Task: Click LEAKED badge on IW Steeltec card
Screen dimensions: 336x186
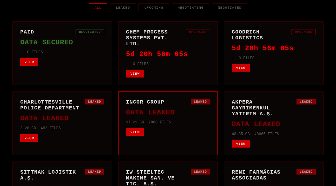Action: point(200,172)
